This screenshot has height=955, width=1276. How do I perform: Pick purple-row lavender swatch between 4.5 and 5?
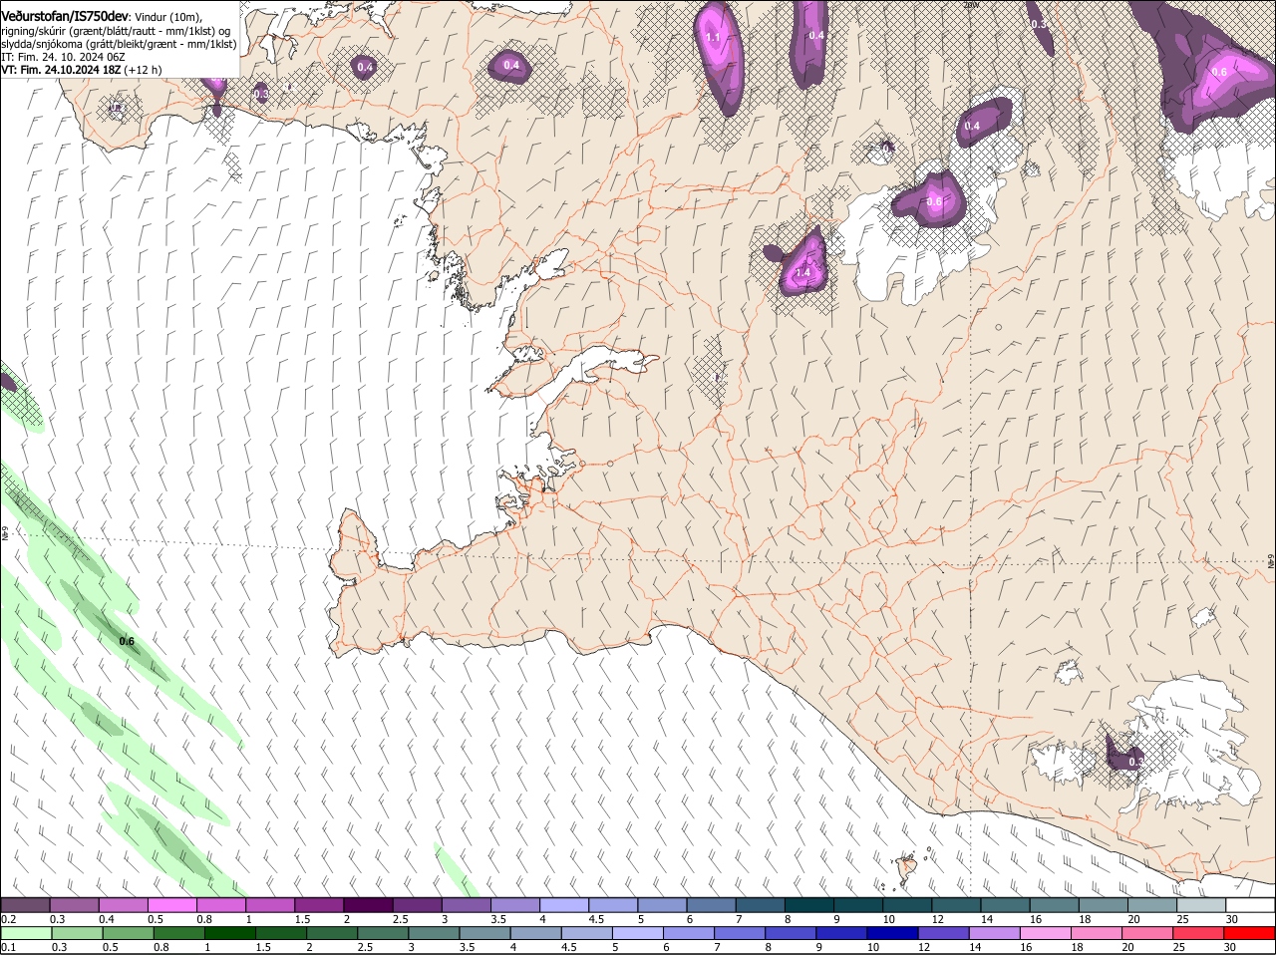coord(613,905)
